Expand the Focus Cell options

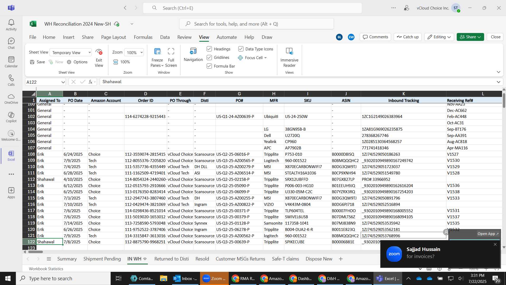265,58
